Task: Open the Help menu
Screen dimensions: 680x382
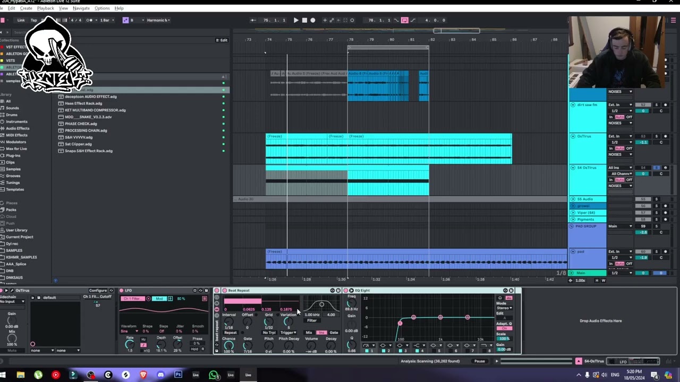Action: [119, 8]
